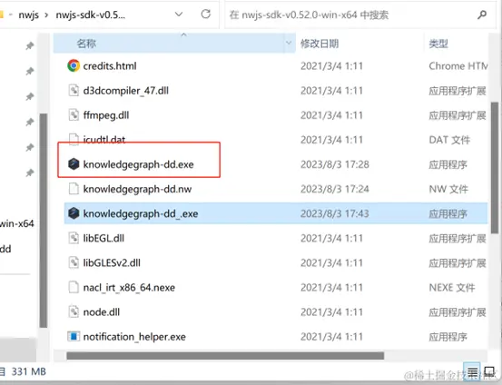Screen dimensions: 502x385
Task: Switch to large thumbnails view icon
Action: [489, 371]
